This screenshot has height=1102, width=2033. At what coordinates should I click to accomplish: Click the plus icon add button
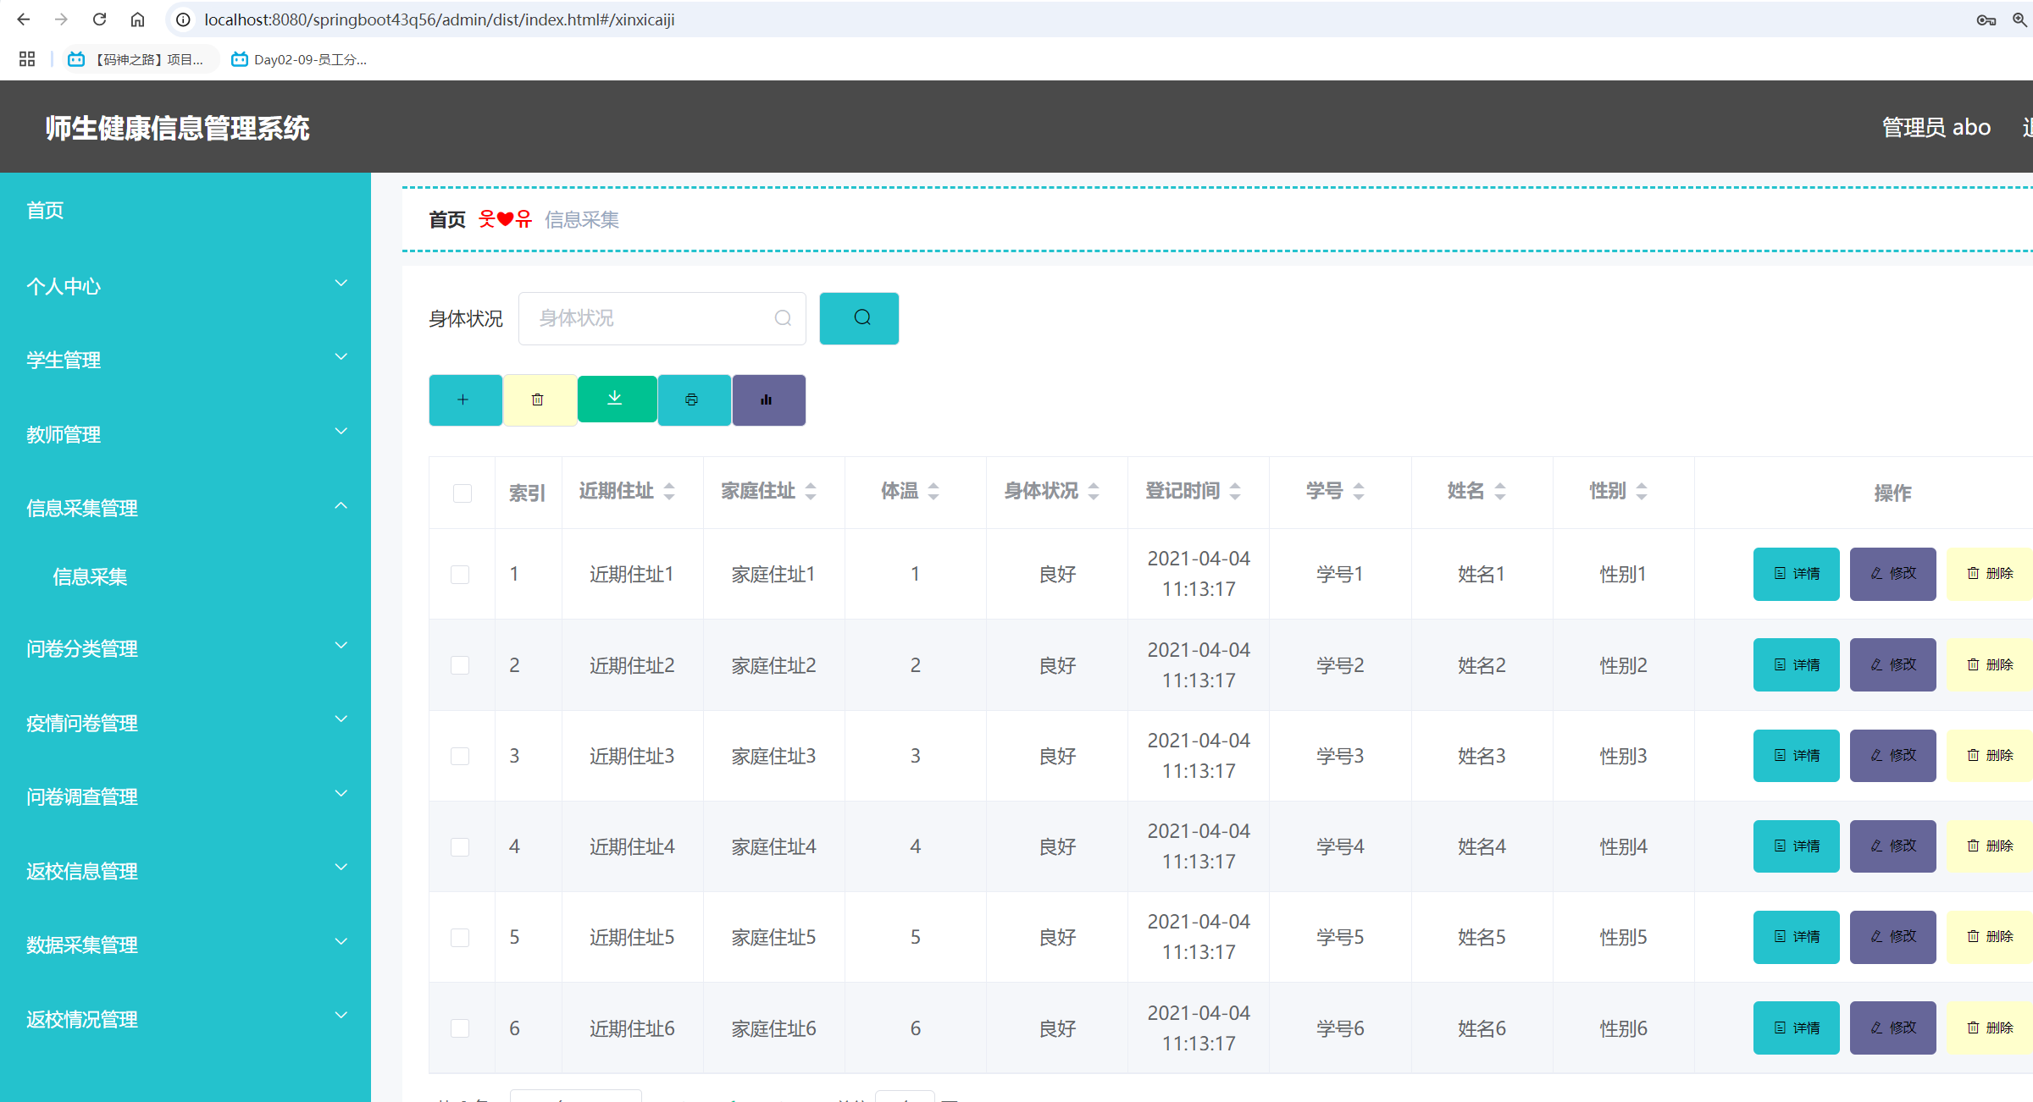pyautogui.click(x=464, y=400)
